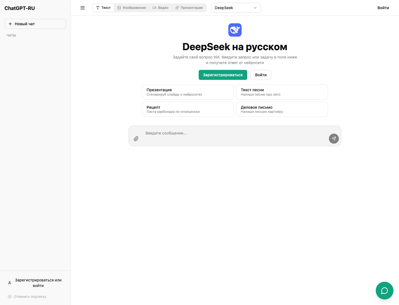Switch to the Видео tab
The image size is (399, 305).
point(160,8)
